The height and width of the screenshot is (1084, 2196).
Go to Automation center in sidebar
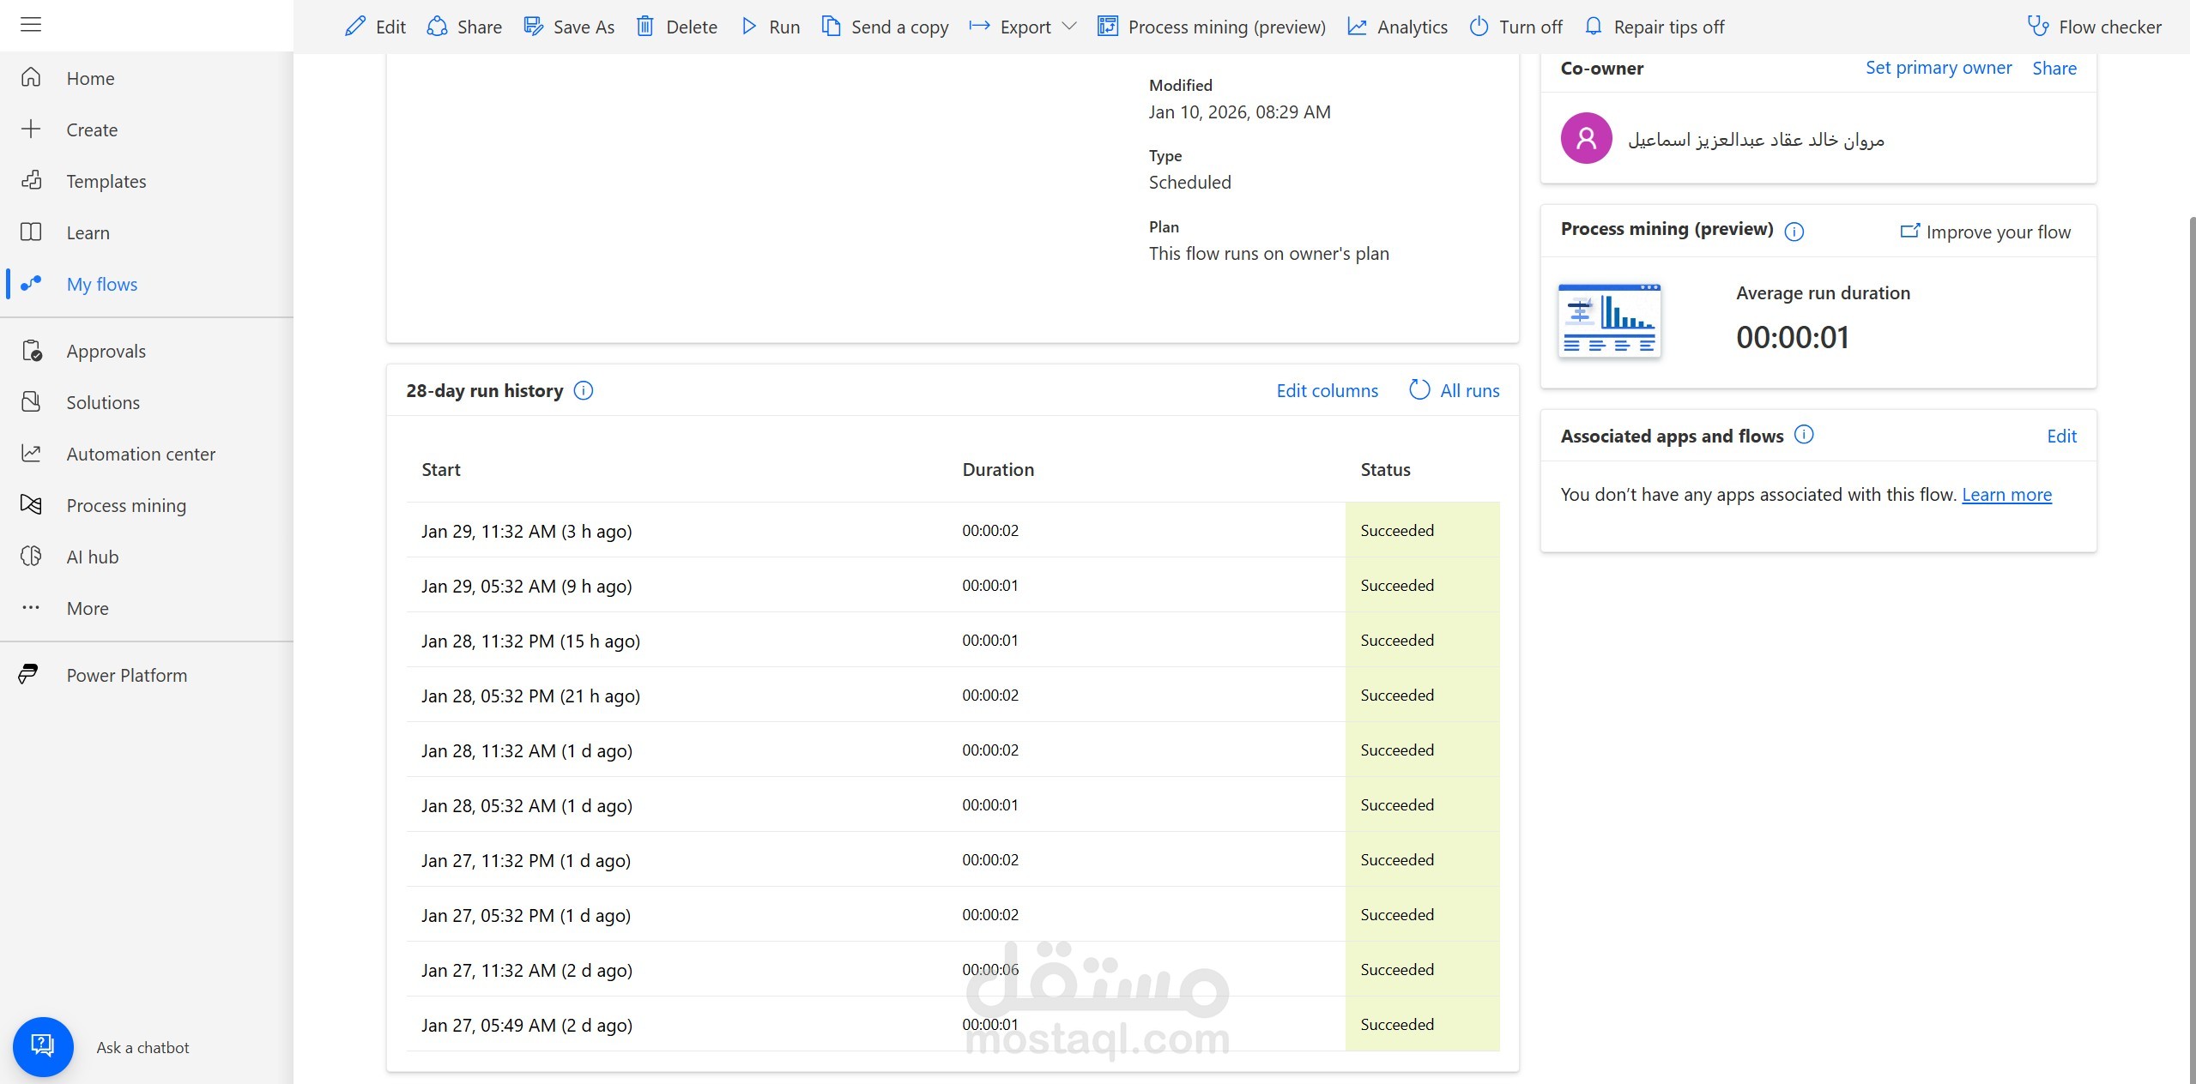point(141,454)
